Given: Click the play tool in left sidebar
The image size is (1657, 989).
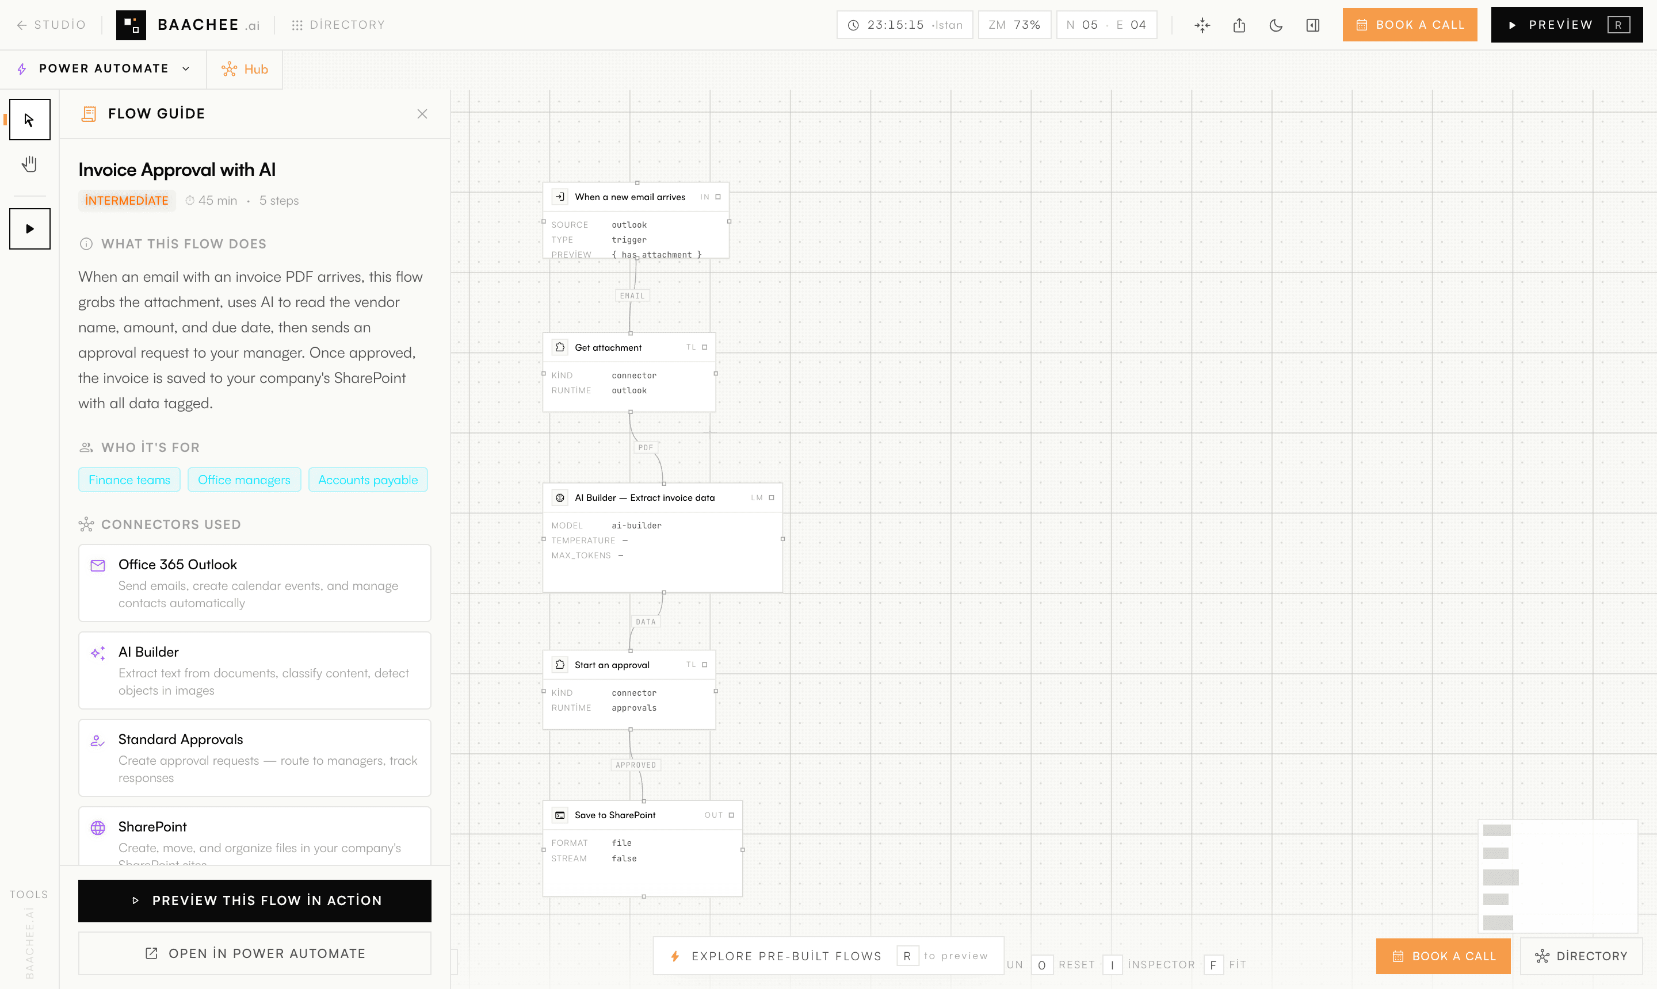Looking at the screenshot, I should [x=29, y=229].
